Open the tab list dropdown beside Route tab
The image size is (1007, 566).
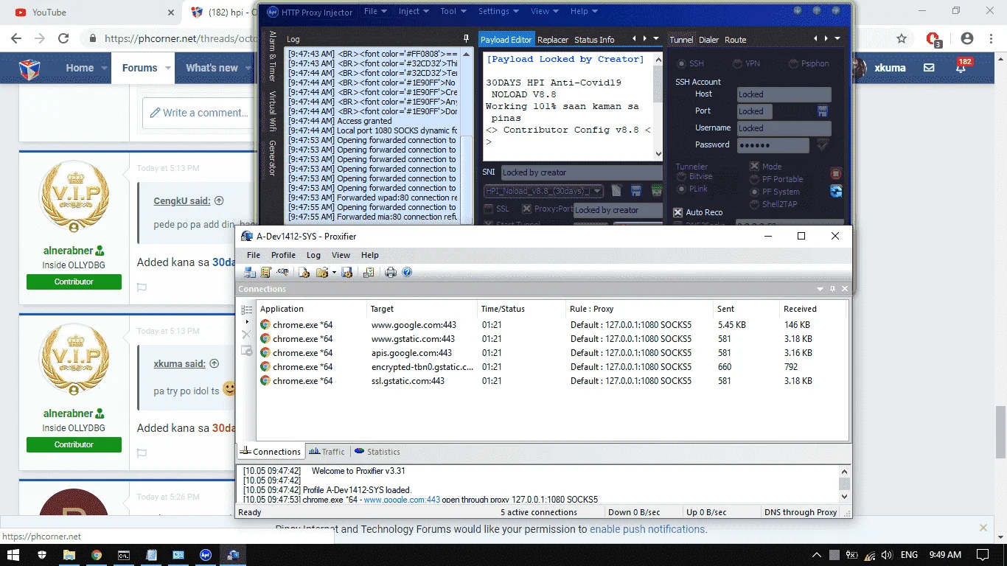837,39
